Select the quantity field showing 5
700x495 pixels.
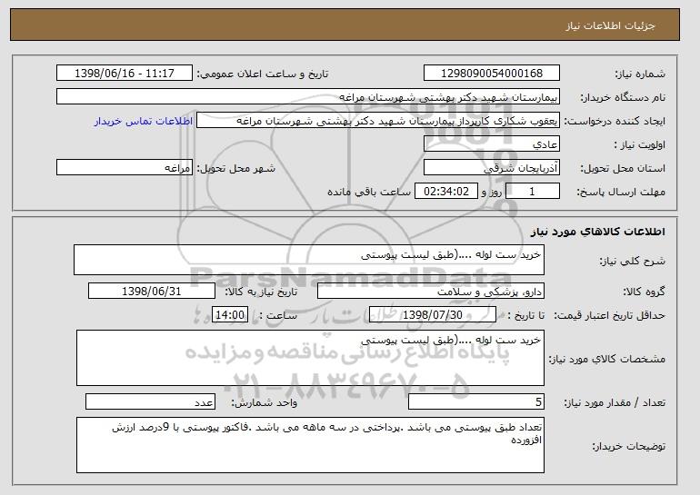click(477, 402)
